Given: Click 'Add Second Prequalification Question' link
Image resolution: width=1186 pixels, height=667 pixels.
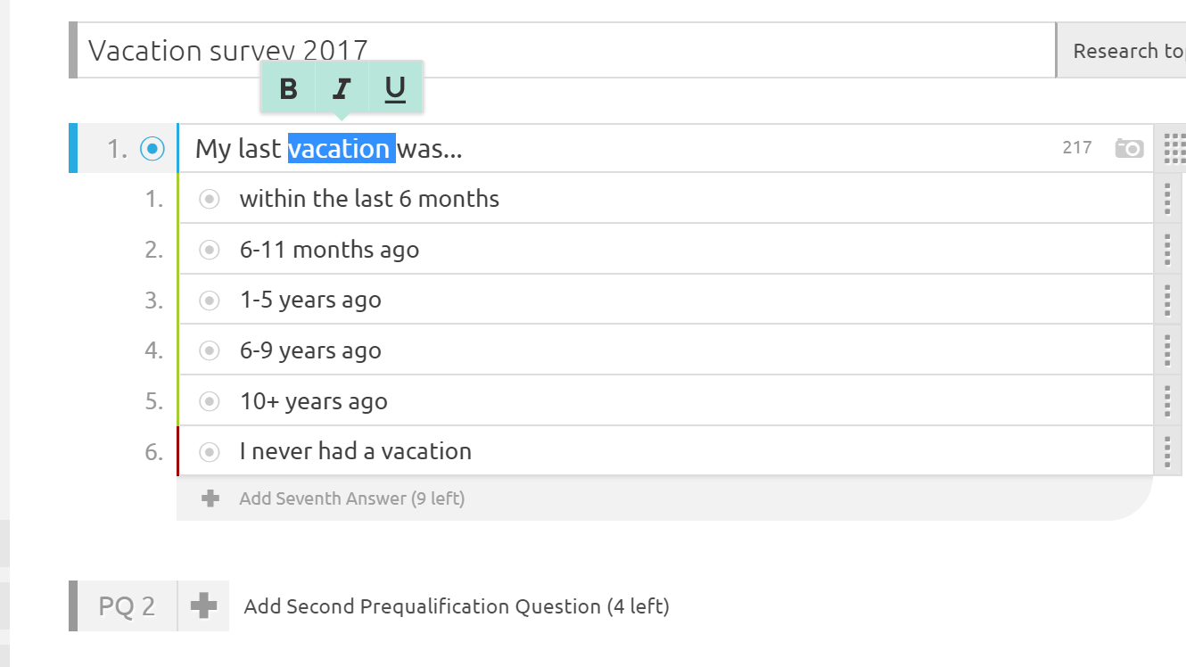Looking at the screenshot, I should coord(457,606).
